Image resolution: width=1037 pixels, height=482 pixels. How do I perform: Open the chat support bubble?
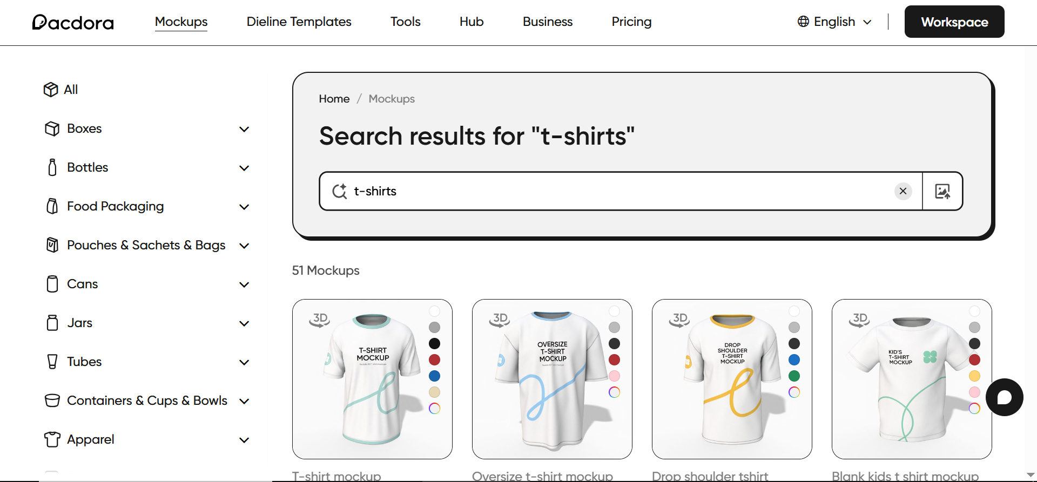pyautogui.click(x=1004, y=397)
